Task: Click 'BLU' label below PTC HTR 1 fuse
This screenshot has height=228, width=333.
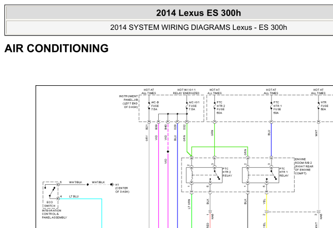Action: 269,133
